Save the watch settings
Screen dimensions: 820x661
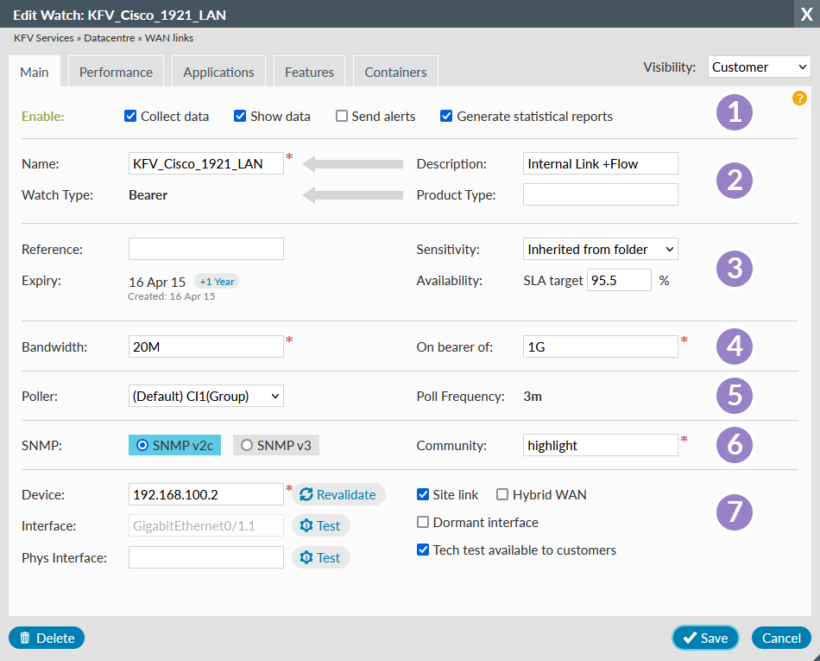point(705,638)
